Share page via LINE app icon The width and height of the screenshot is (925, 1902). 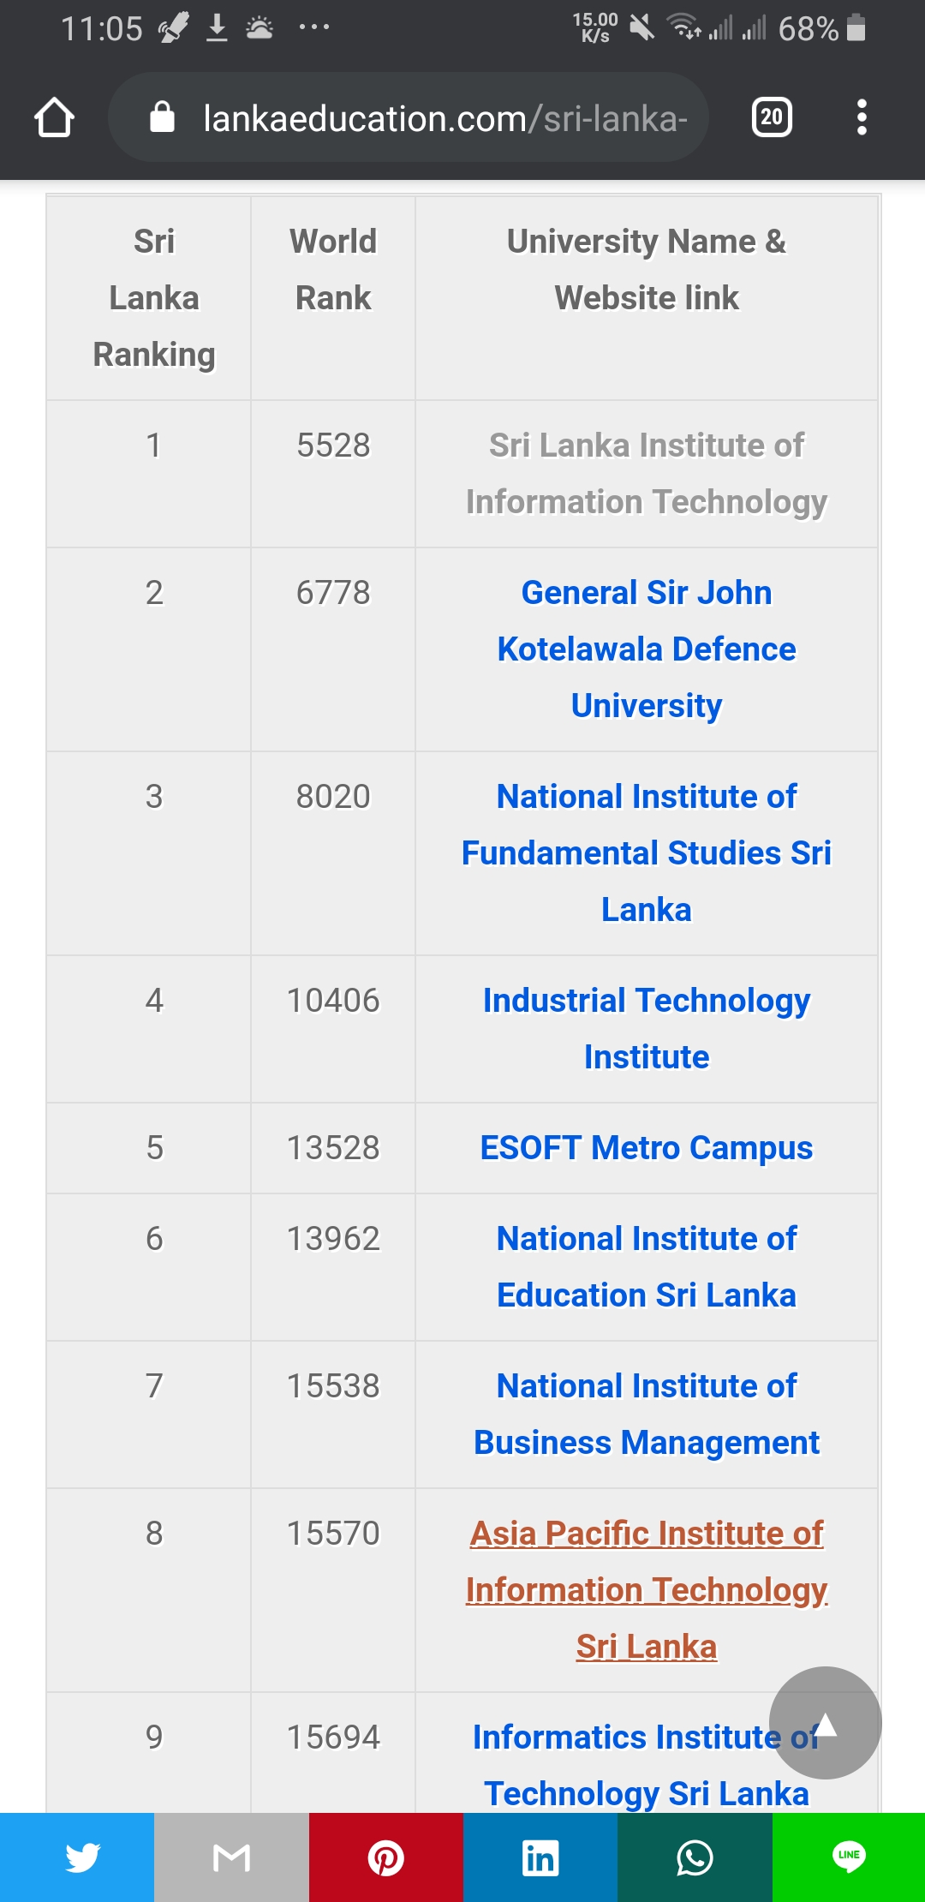coord(849,1857)
